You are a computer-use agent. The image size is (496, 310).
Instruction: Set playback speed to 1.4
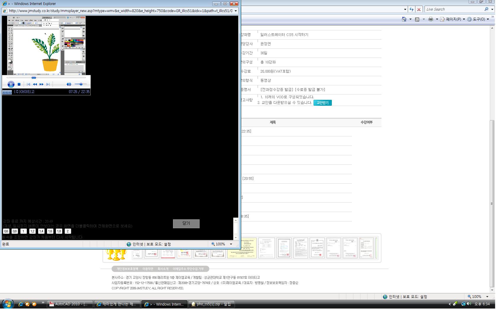[x=41, y=231]
